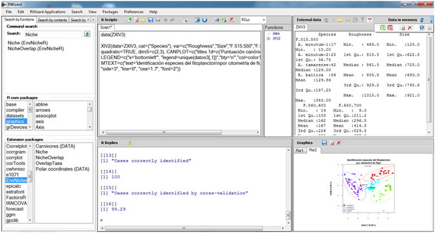Select the datasets core package
This screenshot has width=435, height=233.
15,116
